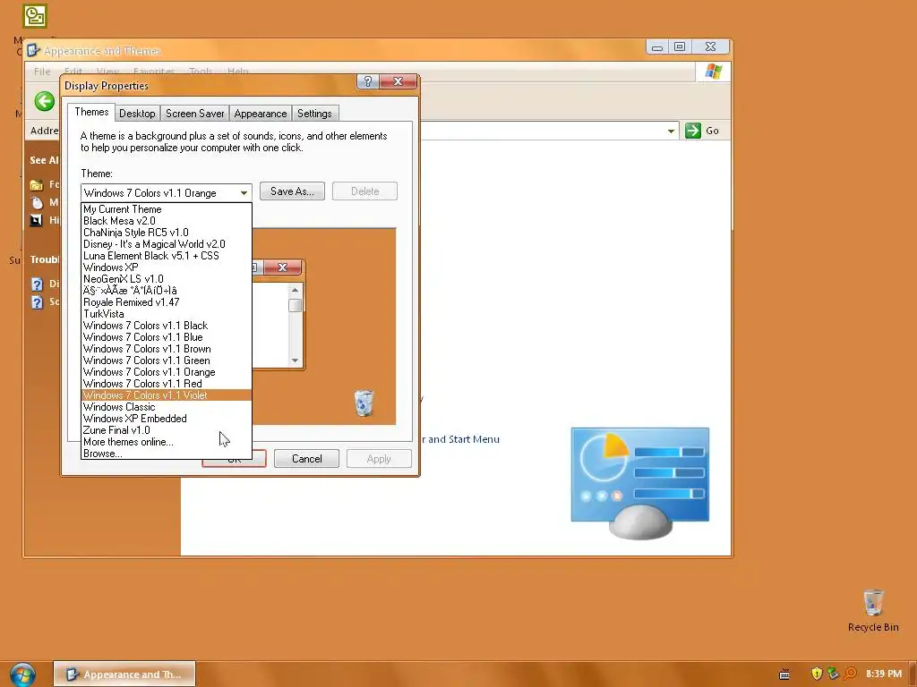Click the first troubleshooter help icon in sidebar
This screenshot has height=687, width=917.
coord(37,284)
